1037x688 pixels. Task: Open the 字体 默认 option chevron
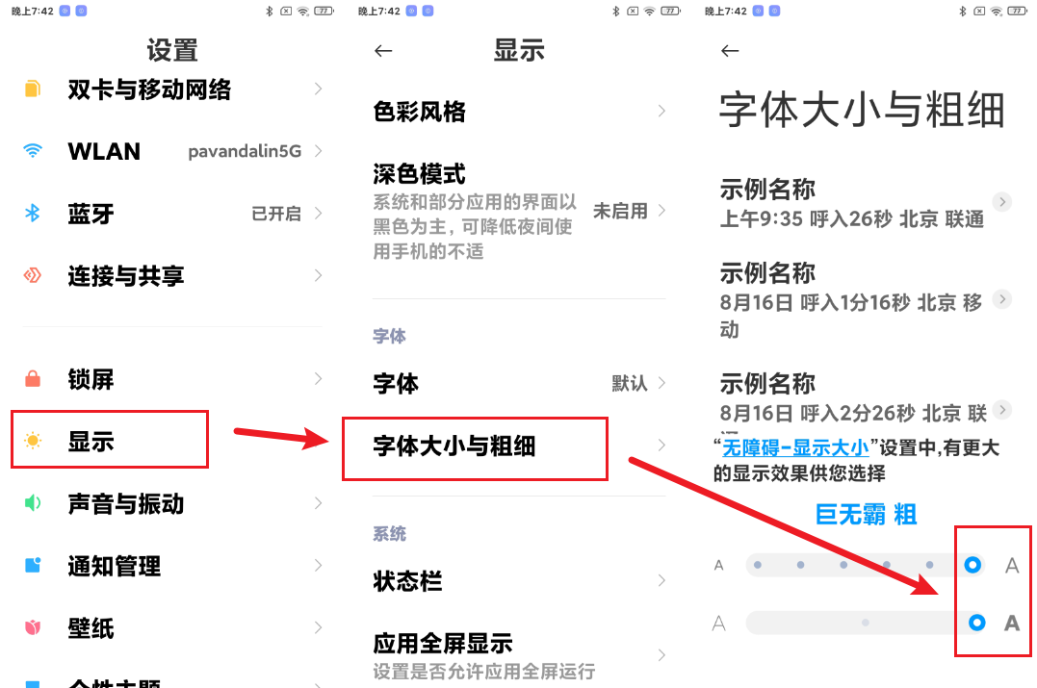pyautogui.click(x=661, y=383)
